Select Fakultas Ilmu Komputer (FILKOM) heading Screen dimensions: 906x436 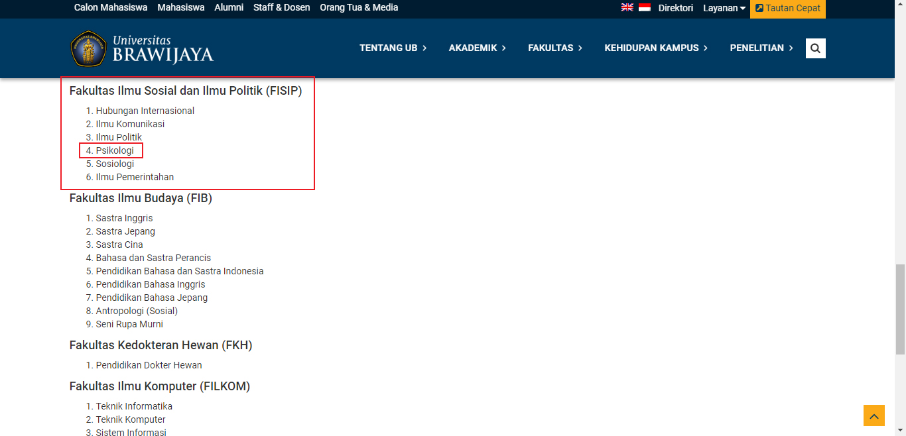tap(160, 386)
